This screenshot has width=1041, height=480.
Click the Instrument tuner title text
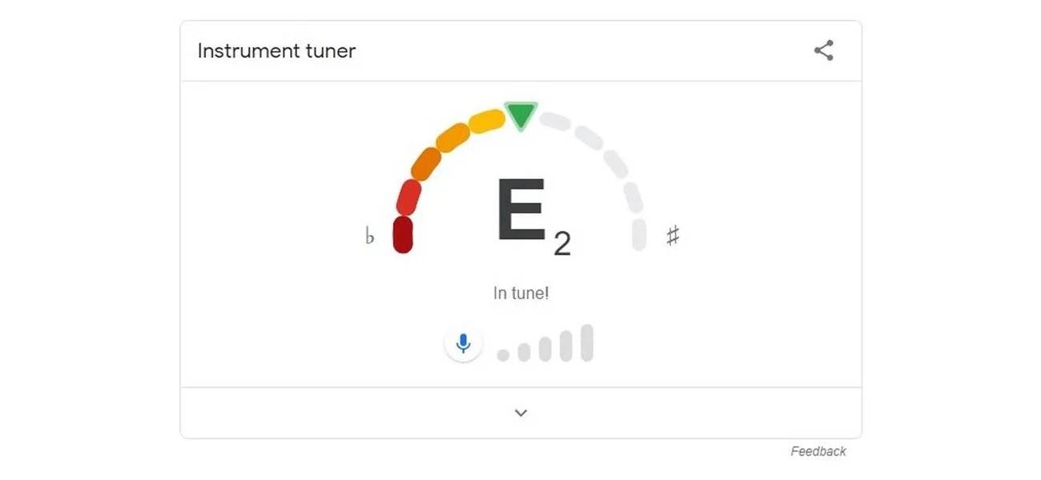point(275,50)
